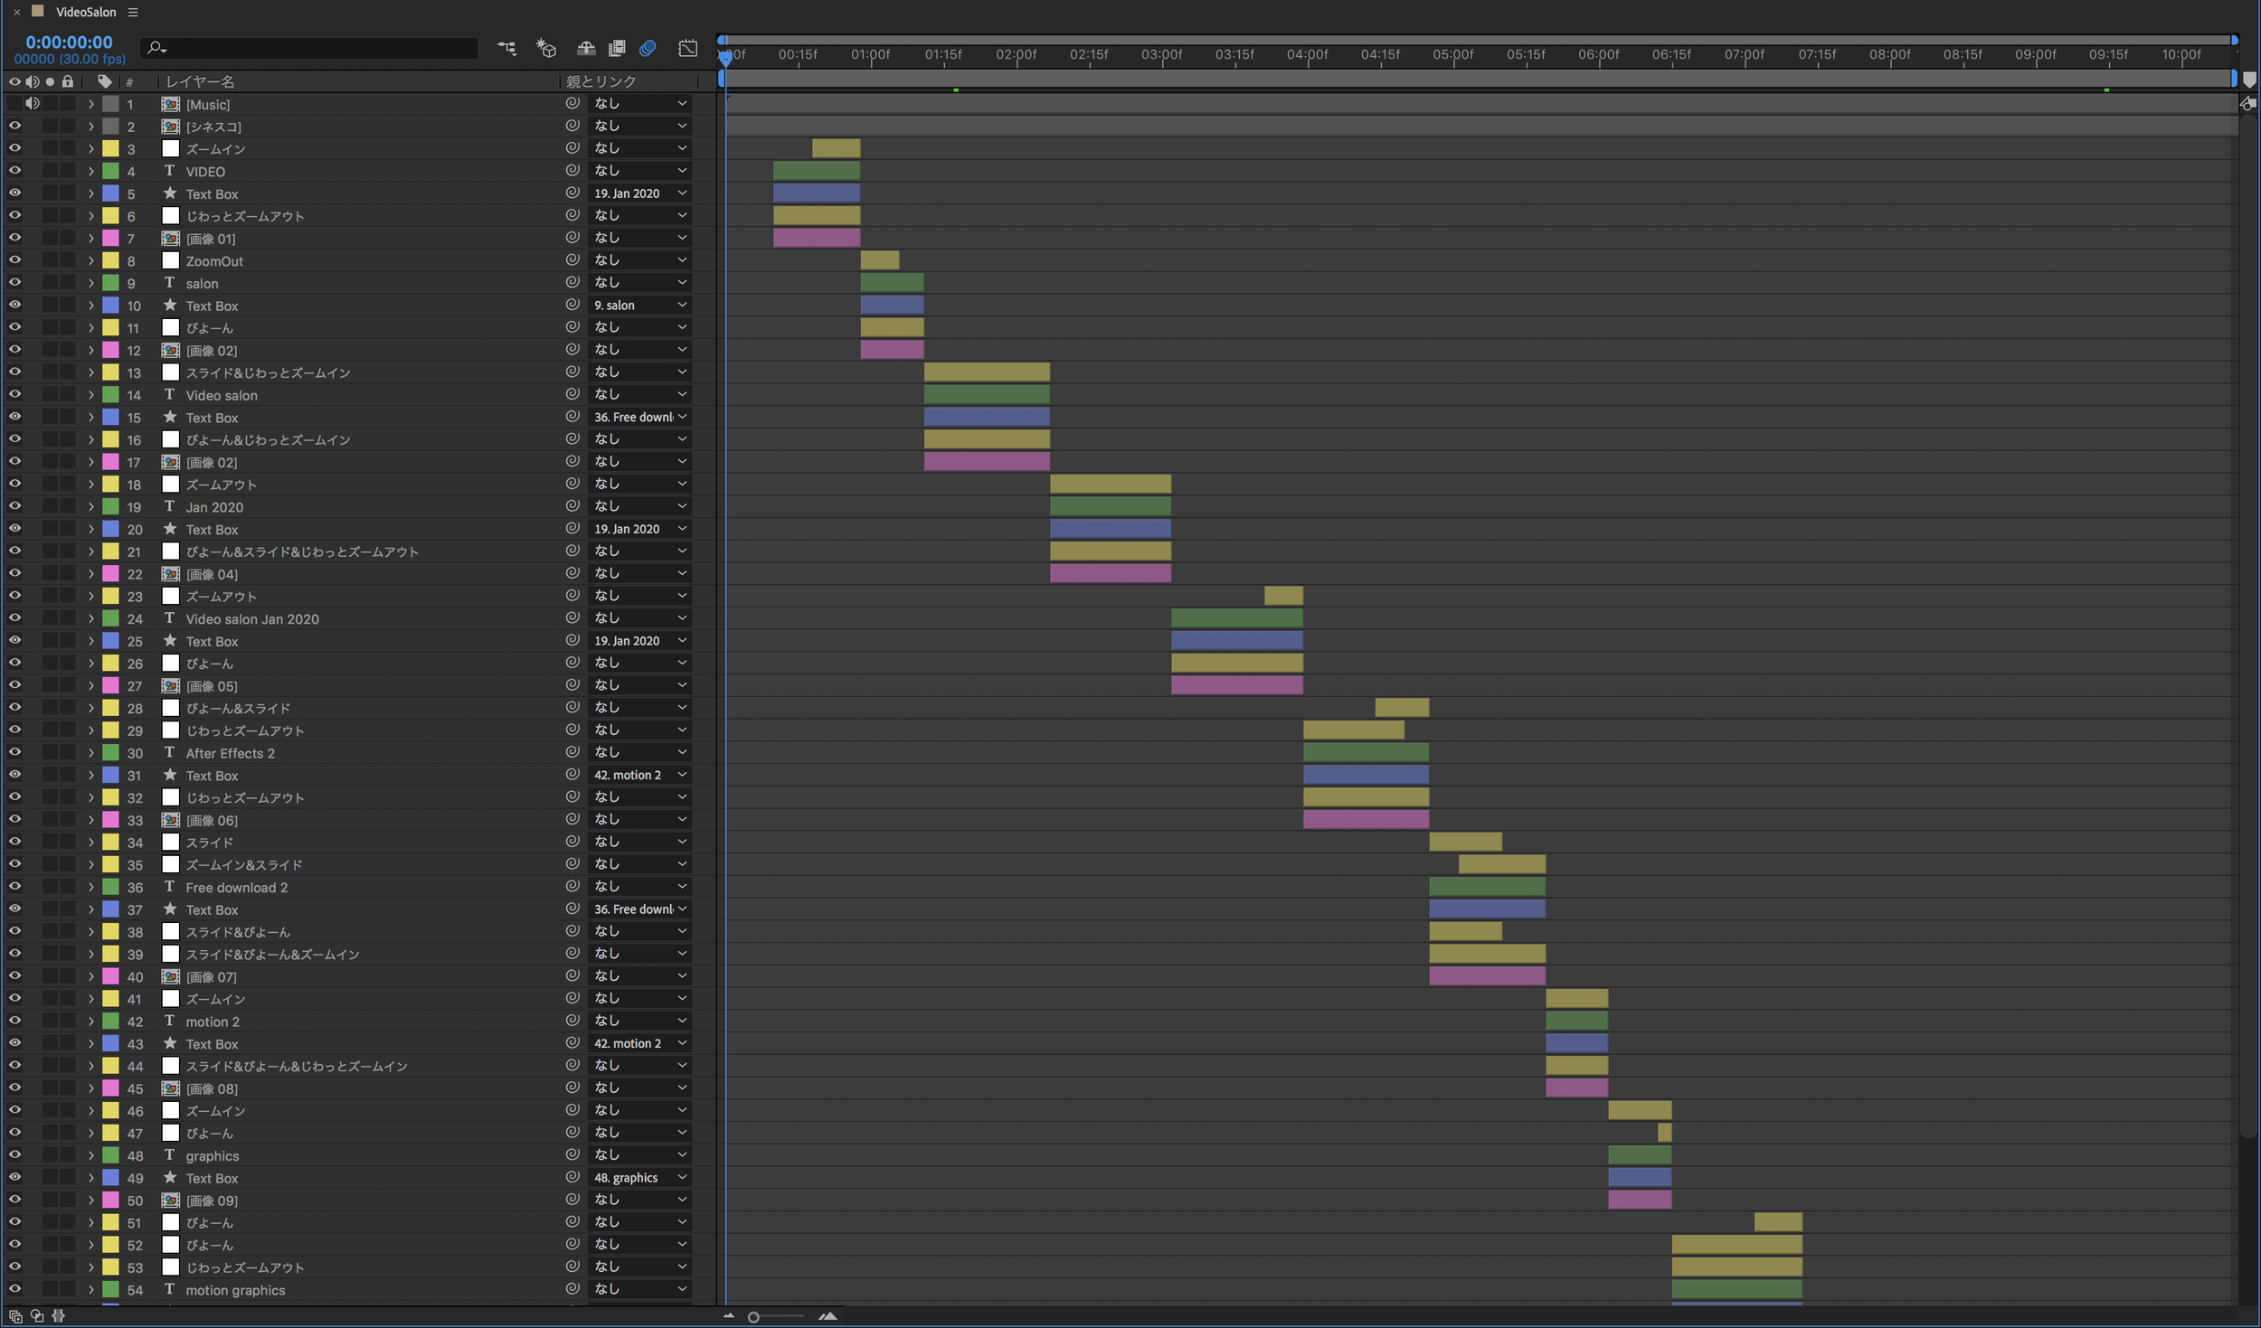Click the pick whip of VIDEO layer

(572, 171)
